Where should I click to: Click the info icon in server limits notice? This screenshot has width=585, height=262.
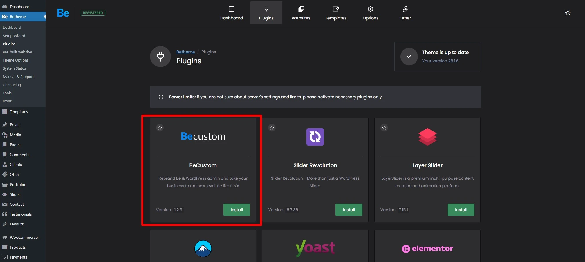[x=161, y=97]
